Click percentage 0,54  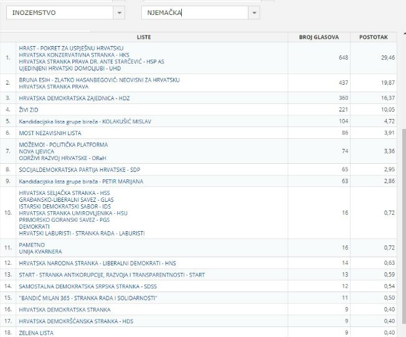tap(389, 286)
